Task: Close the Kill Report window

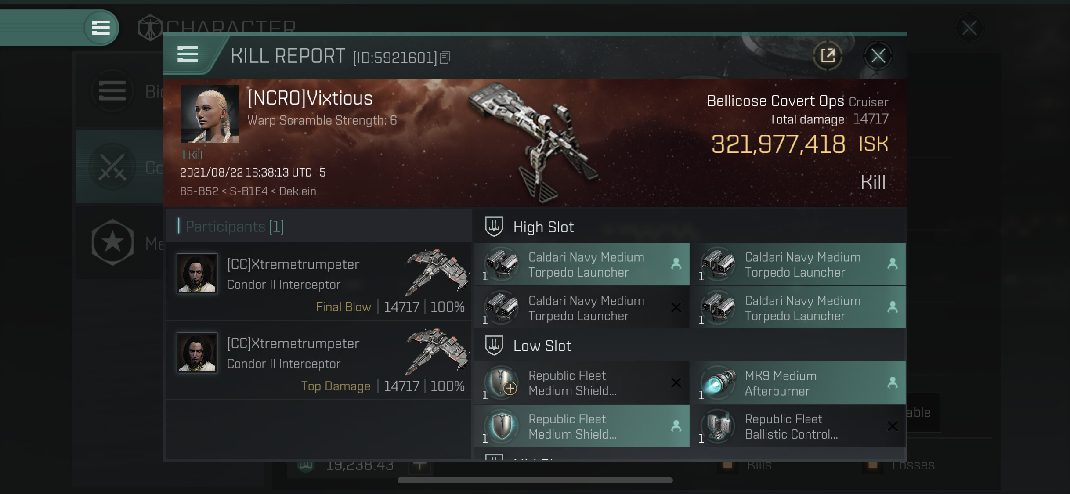Action: [878, 56]
